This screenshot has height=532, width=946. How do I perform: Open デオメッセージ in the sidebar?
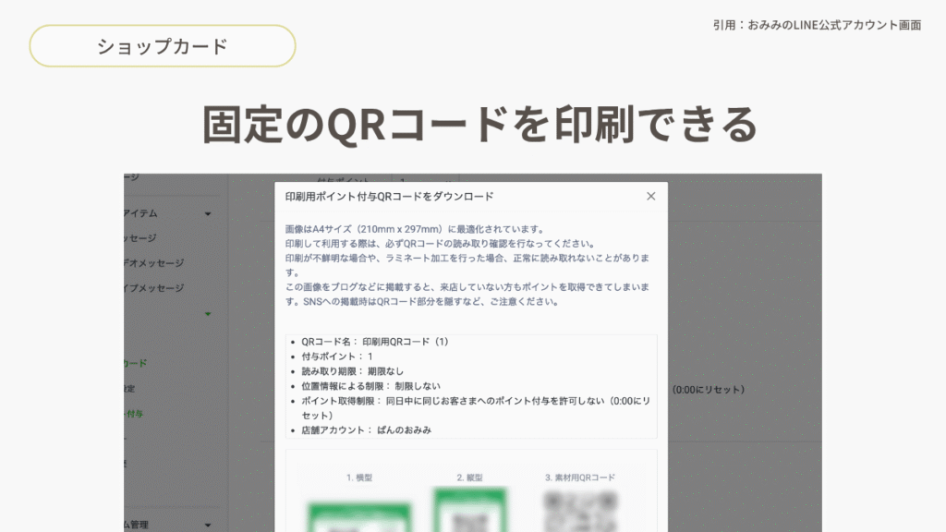point(154,263)
